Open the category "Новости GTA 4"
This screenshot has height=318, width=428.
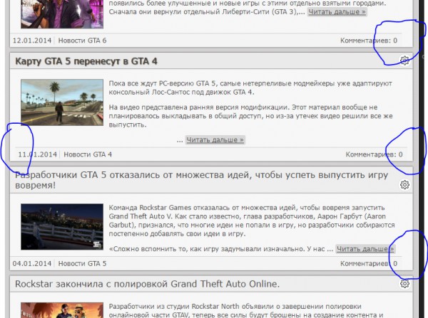click(x=88, y=154)
